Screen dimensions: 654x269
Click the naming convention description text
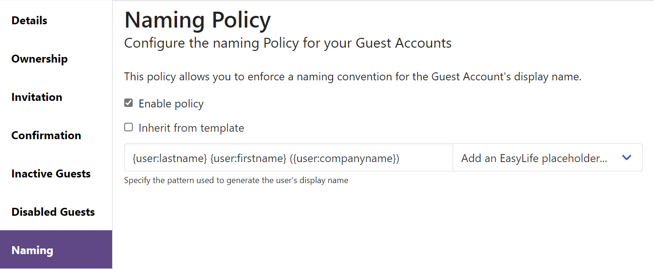[x=352, y=76]
